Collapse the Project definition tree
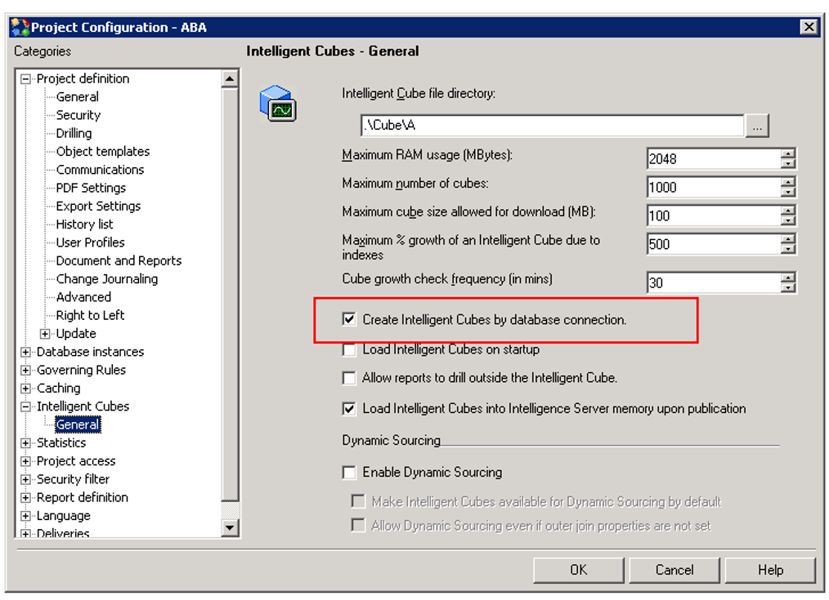The image size is (829, 600). 27,78
